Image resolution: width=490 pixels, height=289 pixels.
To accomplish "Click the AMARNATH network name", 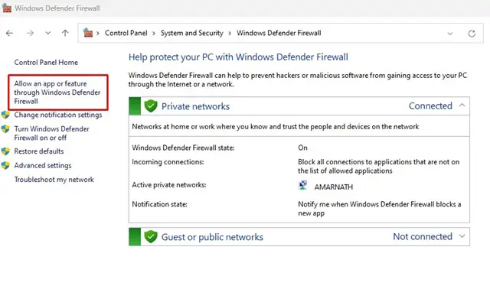I will [334, 187].
